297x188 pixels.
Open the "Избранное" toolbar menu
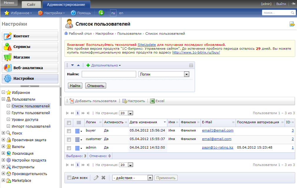click(x=18, y=13)
